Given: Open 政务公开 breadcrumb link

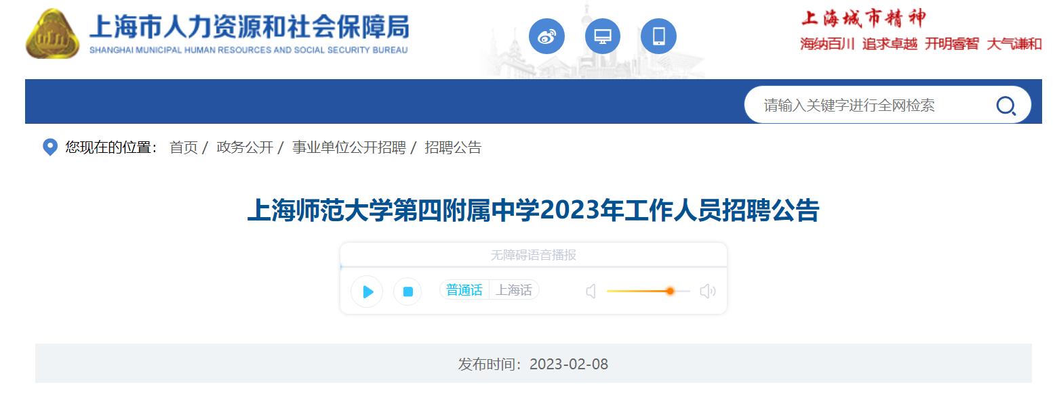Looking at the screenshot, I should click(244, 147).
